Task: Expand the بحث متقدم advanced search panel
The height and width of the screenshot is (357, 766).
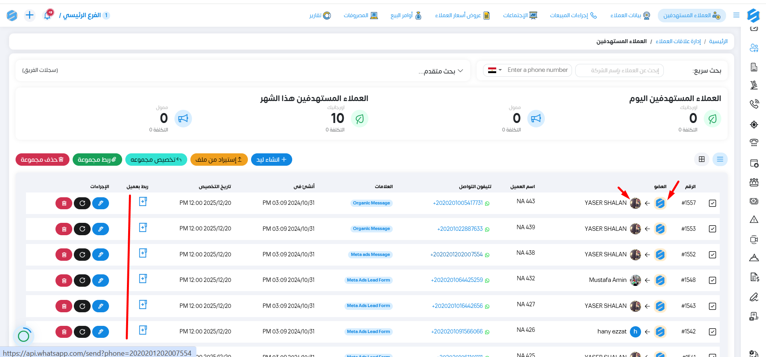Action: (x=441, y=71)
